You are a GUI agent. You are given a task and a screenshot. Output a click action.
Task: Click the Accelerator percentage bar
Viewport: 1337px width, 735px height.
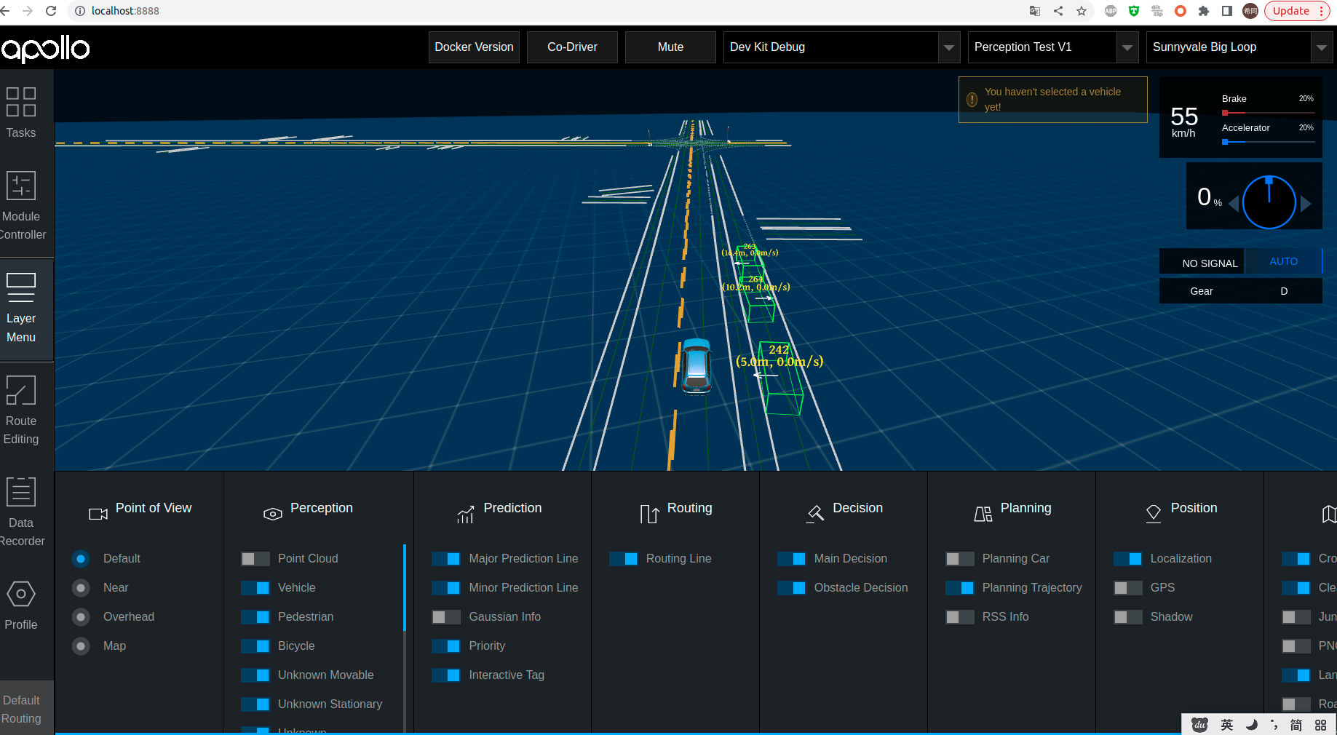click(x=1268, y=142)
